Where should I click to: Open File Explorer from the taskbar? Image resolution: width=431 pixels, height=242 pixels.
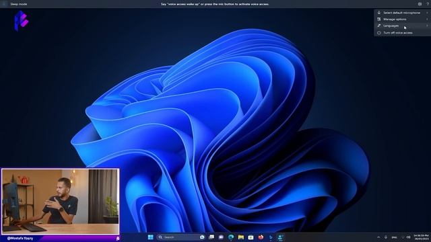[x=241, y=237]
